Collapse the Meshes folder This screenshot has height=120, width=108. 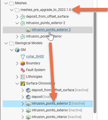tap(6, 3)
